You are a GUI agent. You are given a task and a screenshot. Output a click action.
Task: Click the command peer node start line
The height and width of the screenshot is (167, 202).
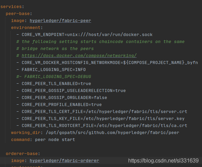[x=43, y=140]
